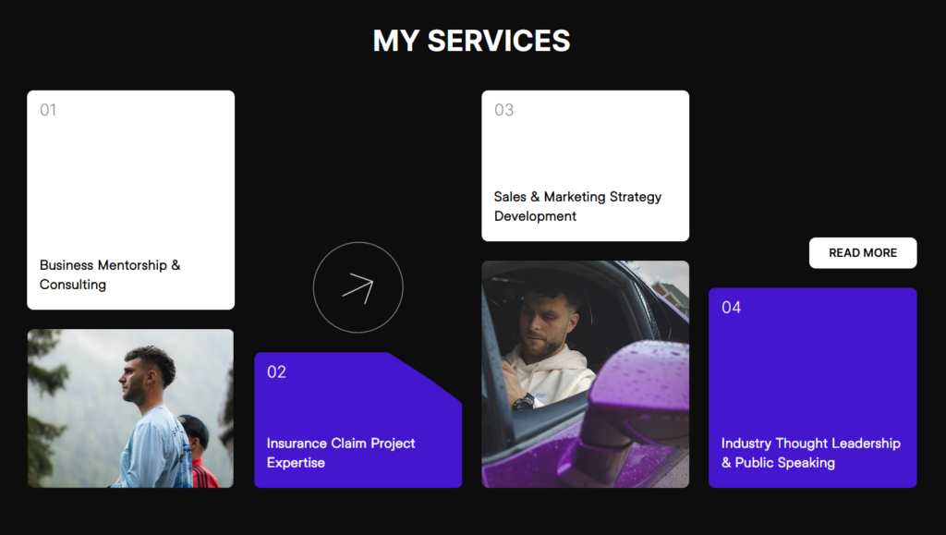Click the 04 number on purple card
This screenshot has height=535, width=946.
point(732,308)
